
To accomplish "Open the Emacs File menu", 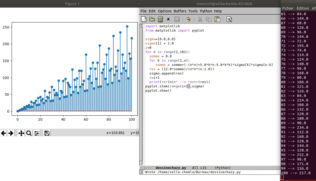I will [143, 11].
